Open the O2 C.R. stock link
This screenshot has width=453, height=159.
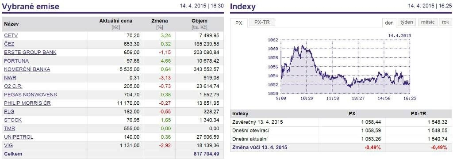(13, 86)
